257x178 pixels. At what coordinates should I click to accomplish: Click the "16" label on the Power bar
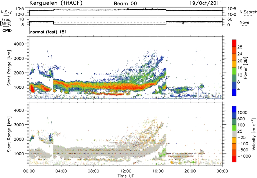coord(240,68)
